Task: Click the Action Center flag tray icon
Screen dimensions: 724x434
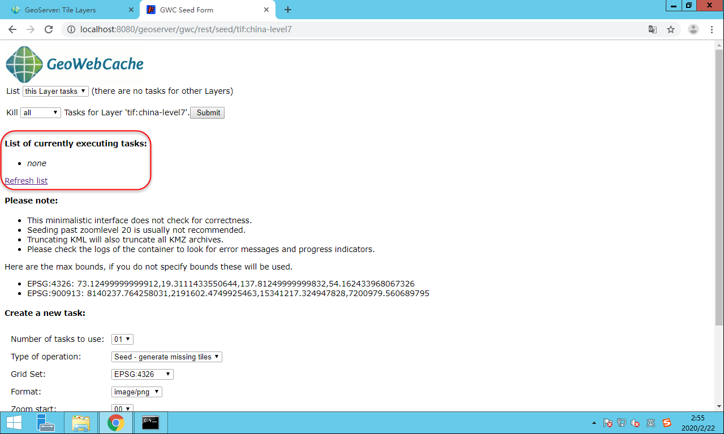Action: pos(608,423)
